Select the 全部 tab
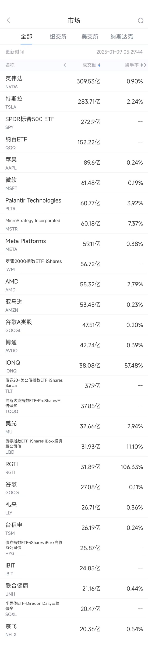Screen dimensions: 148x653 pos(26,36)
